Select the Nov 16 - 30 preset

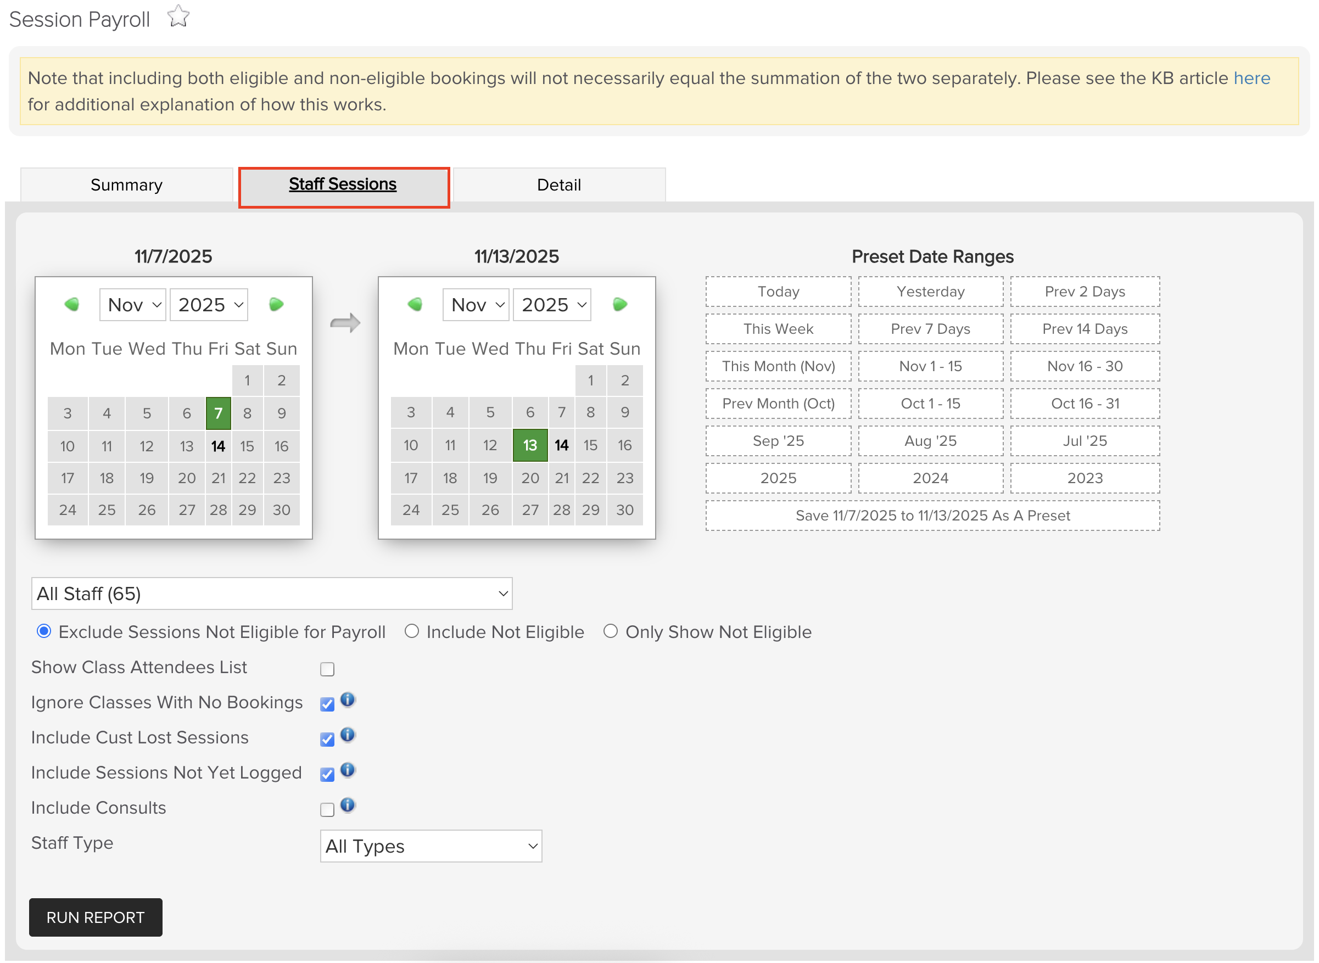click(x=1086, y=366)
